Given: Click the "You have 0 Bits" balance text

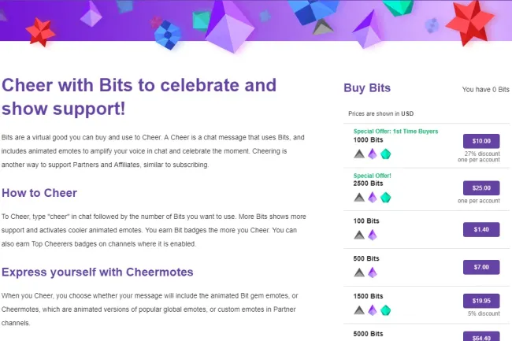Looking at the screenshot, I should [485, 90].
